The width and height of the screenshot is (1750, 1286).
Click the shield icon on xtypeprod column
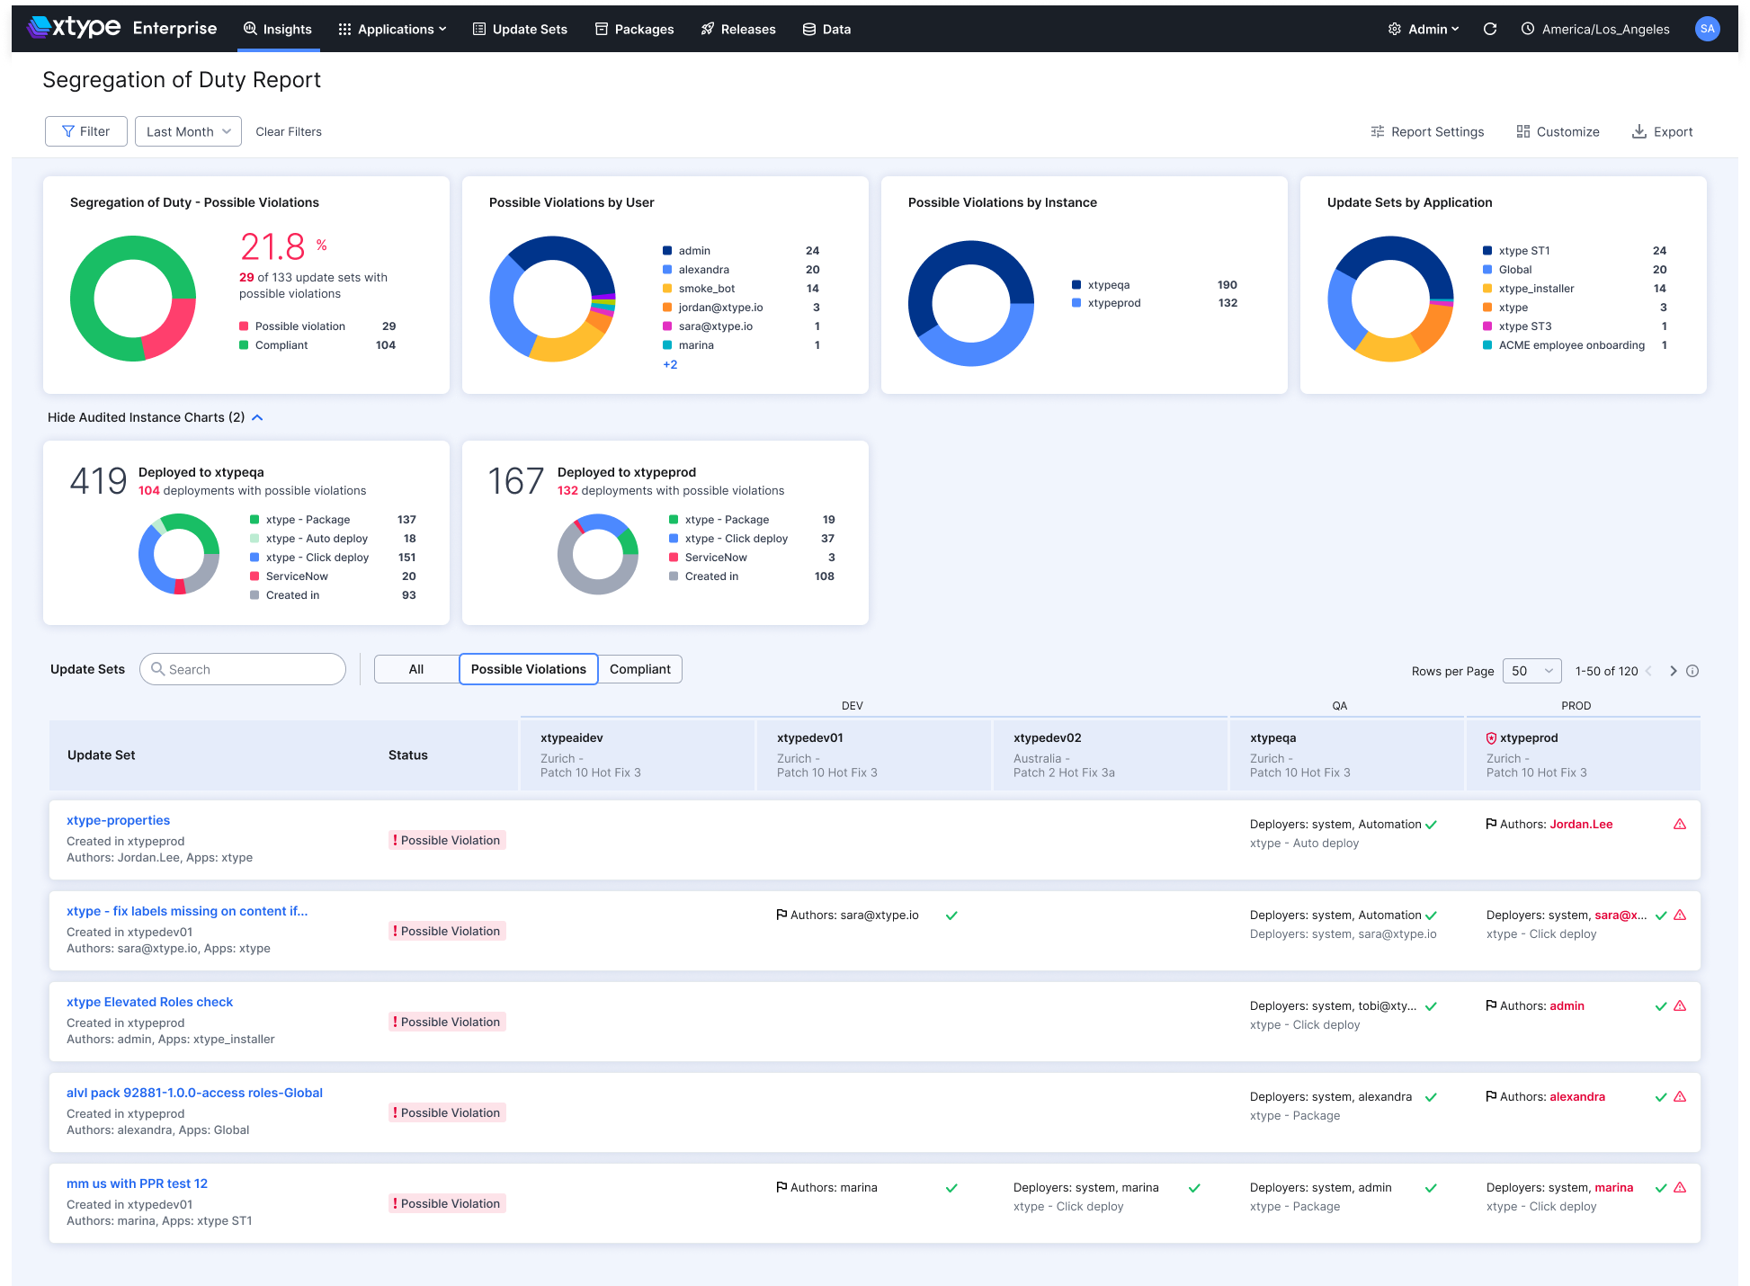pyautogui.click(x=1491, y=738)
